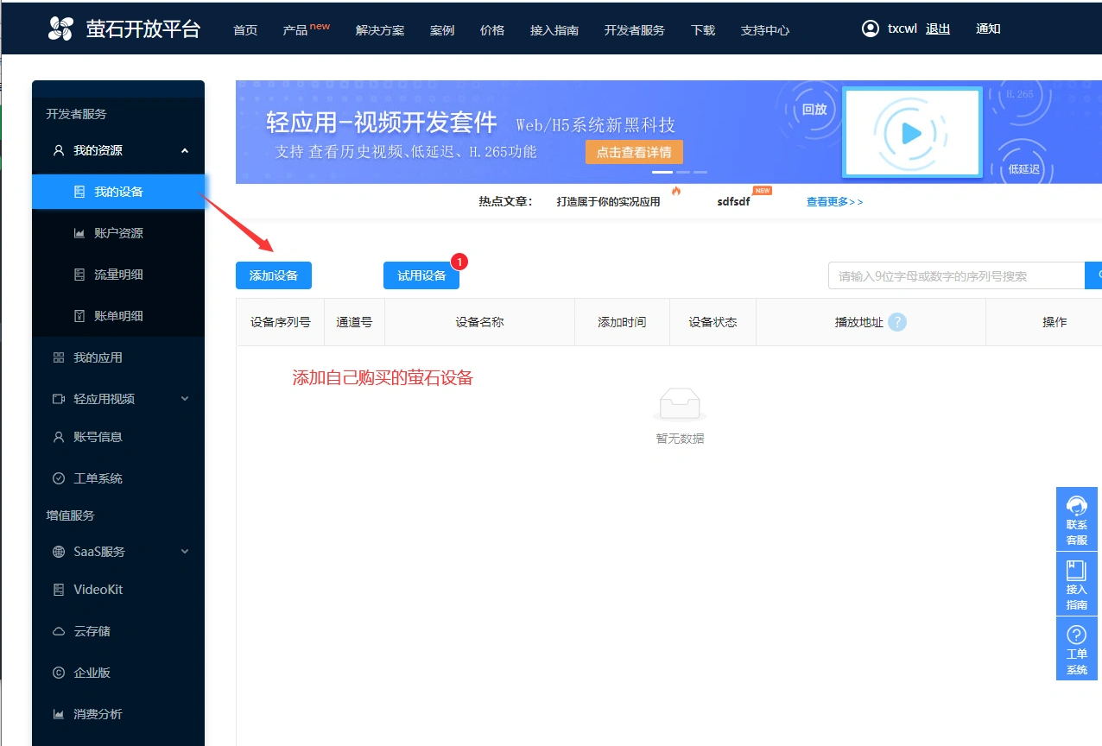Collapse the 我的资源 section chevron
Image resolution: width=1102 pixels, height=746 pixels.
pos(185,150)
